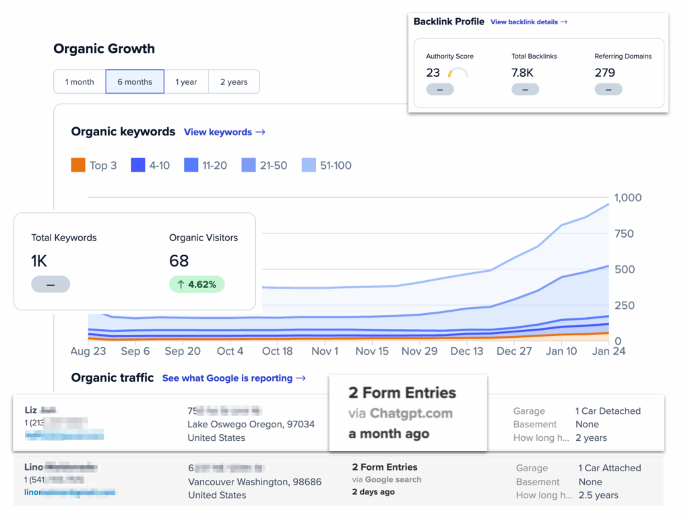The image size is (690, 519).
Task: Click the Referring Domains change badge
Action: coord(608,90)
